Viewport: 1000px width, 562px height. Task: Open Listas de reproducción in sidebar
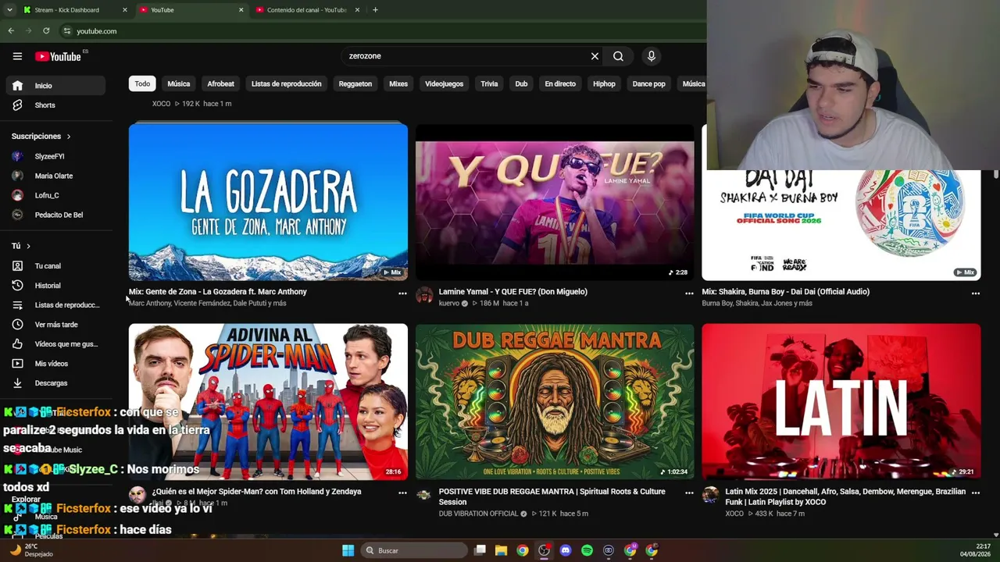tap(55, 305)
